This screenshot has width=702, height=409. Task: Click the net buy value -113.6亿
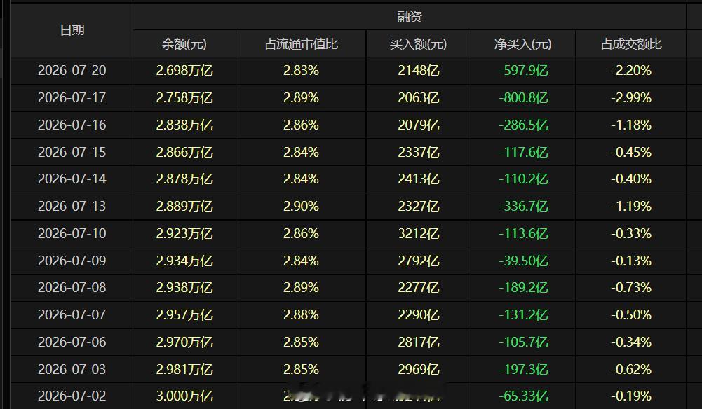point(523,233)
